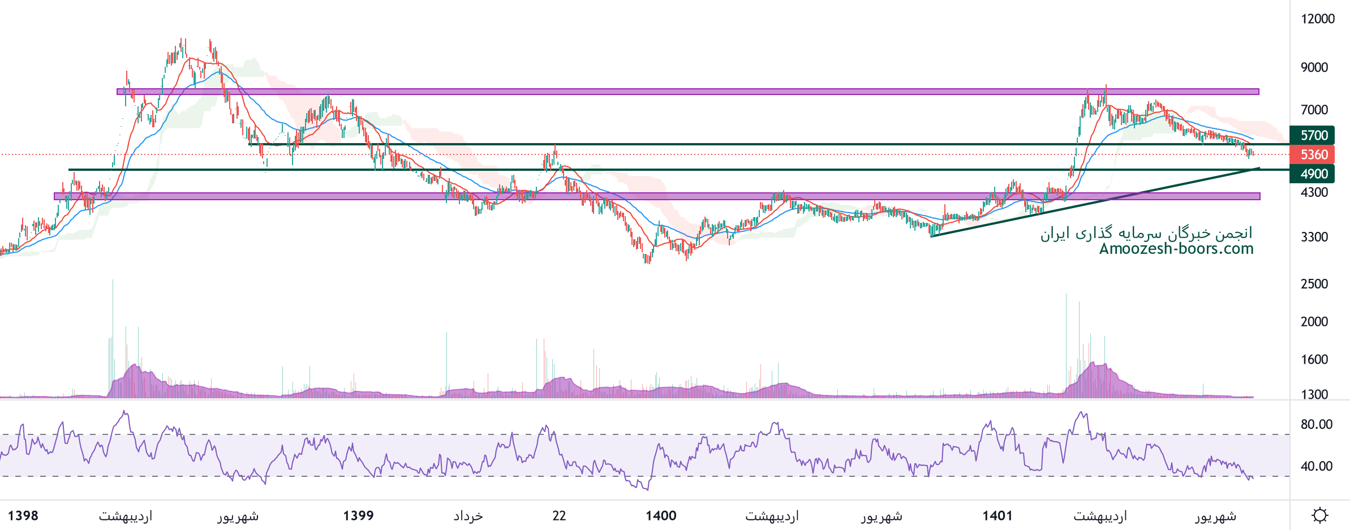
Task: Click the خرداد month label on time axis
Action: pos(468,515)
